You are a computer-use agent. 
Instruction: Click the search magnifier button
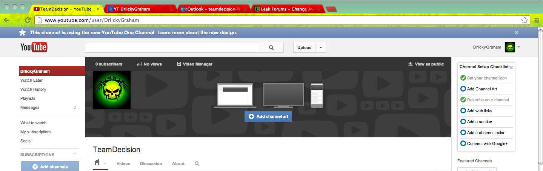[x=271, y=47]
